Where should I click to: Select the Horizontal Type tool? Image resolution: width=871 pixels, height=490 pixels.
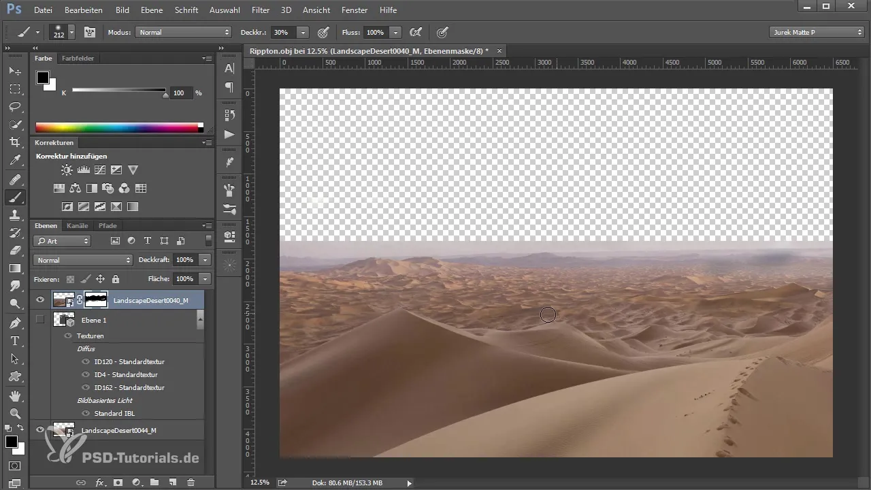tap(15, 340)
